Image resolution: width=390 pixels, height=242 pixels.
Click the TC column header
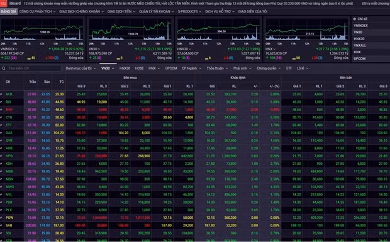point(62,82)
